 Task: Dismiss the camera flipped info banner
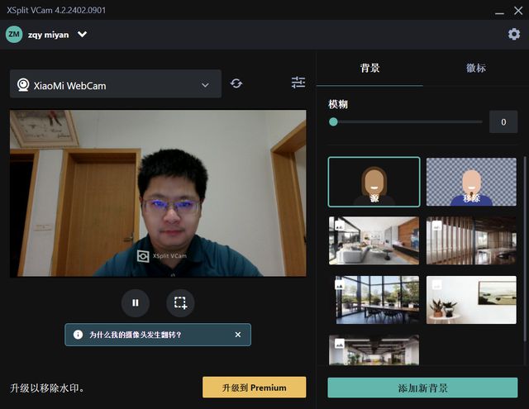pyautogui.click(x=238, y=335)
